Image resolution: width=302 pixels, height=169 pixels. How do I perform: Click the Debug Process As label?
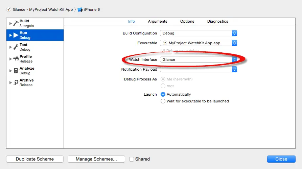pyautogui.click(x=140, y=79)
